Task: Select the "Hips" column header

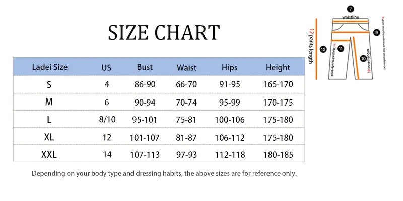Action: (x=230, y=67)
